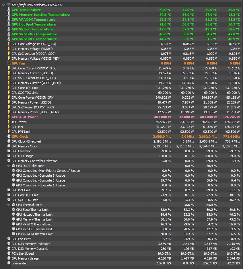The height and width of the screenshot is (269, 243).
Task: Click the 0.057 V minimum core voltage value
Action: pyautogui.click(x=188, y=44)
